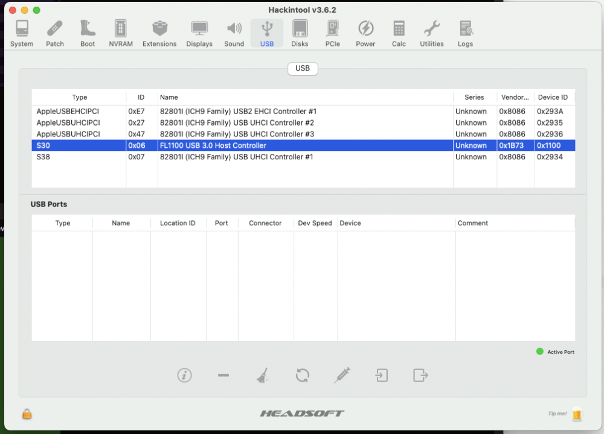Sort controllers by Type column header
The image size is (604, 434).
[x=79, y=97]
